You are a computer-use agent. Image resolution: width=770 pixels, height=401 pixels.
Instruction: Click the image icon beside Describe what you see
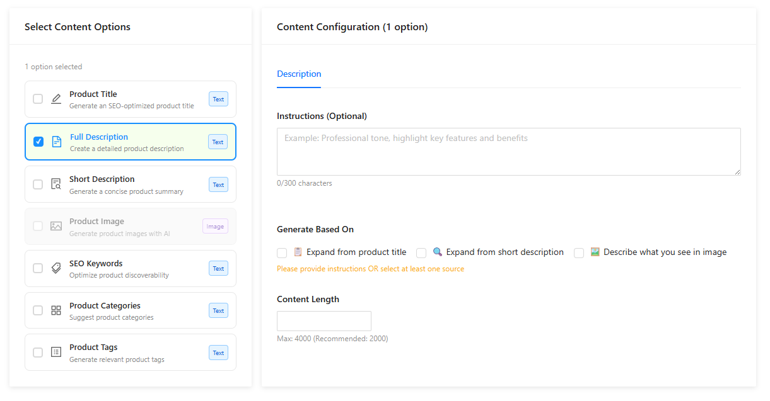(x=594, y=252)
